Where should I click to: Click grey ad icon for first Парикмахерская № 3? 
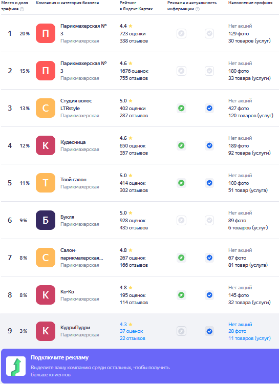(x=181, y=34)
